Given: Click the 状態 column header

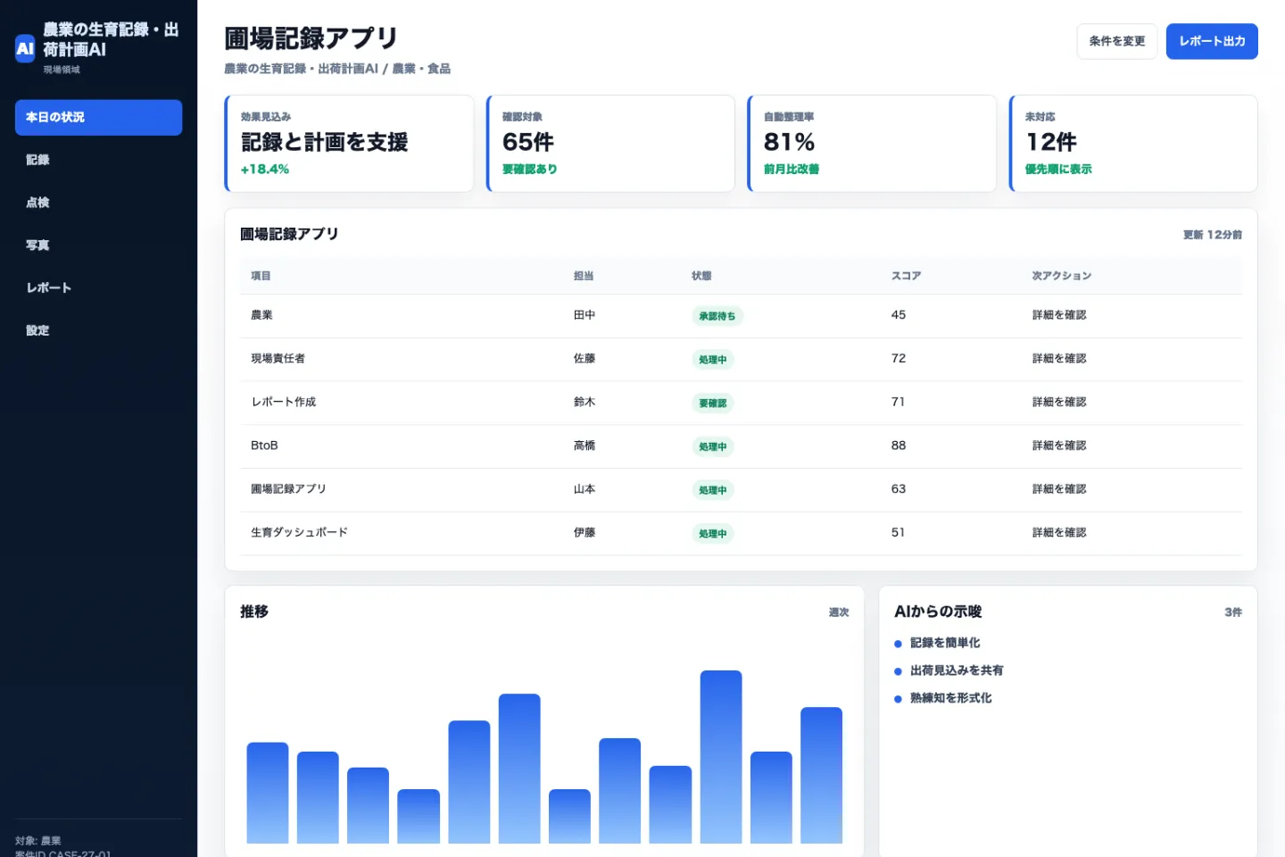Looking at the screenshot, I should (701, 276).
